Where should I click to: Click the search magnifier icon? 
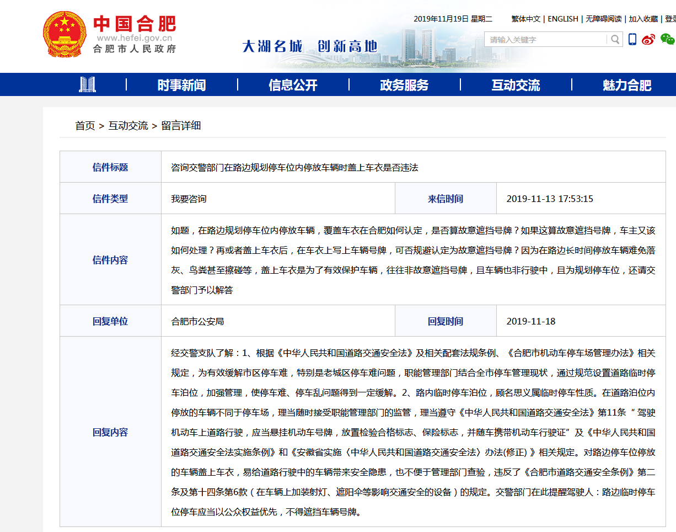coord(615,39)
